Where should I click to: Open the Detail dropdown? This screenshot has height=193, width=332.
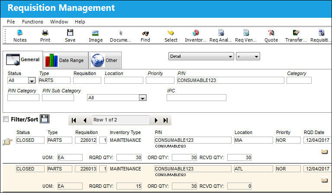201,56
